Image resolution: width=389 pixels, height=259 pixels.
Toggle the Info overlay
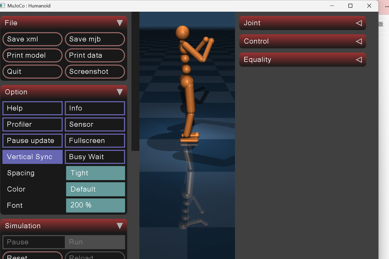click(x=95, y=108)
